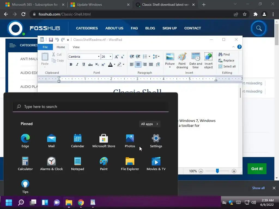Viewport: 279px width, 209px height.
Task: Click Redo in WordPad quick access toolbar
Action: tap(63, 40)
